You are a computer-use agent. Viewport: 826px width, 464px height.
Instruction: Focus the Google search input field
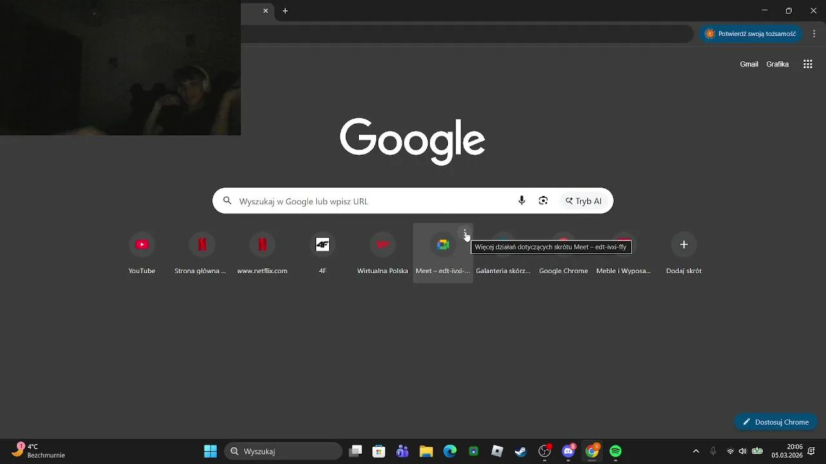pos(373,201)
